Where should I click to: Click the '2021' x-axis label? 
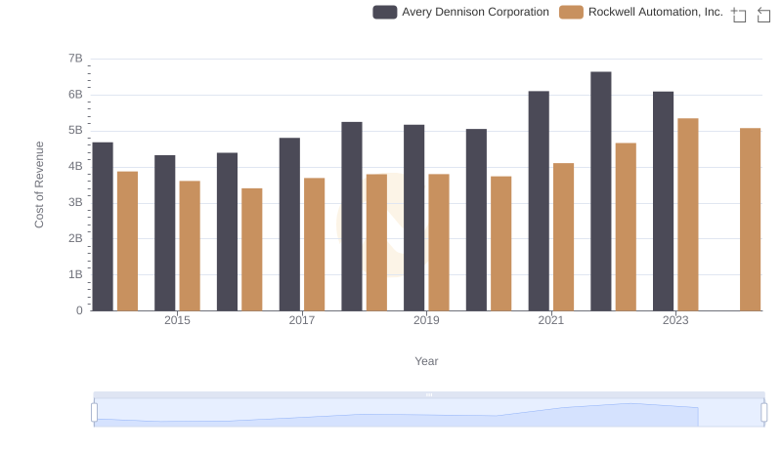pos(550,320)
